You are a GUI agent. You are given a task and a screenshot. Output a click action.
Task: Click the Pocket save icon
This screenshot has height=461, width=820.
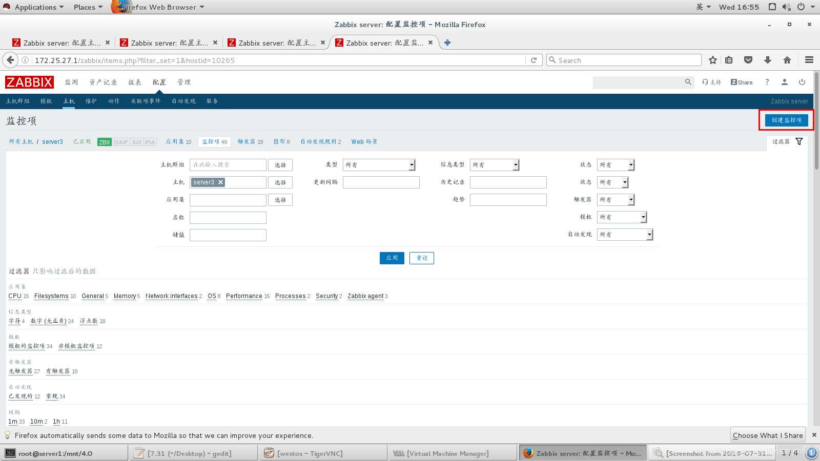click(748, 60)
